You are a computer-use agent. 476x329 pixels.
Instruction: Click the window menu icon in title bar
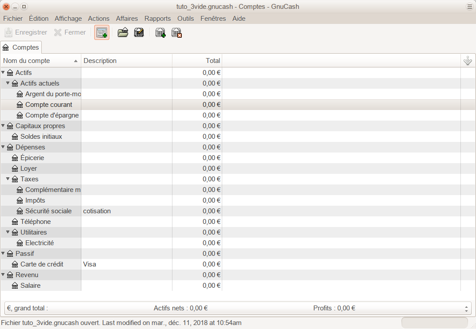[469, 7]
